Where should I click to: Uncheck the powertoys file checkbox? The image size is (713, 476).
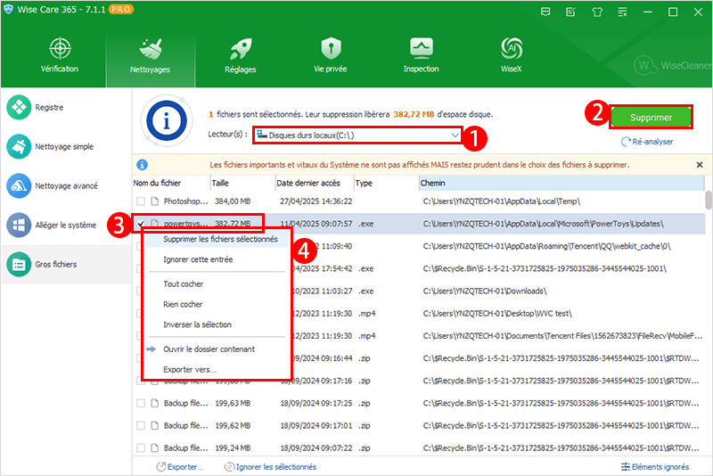141,223
